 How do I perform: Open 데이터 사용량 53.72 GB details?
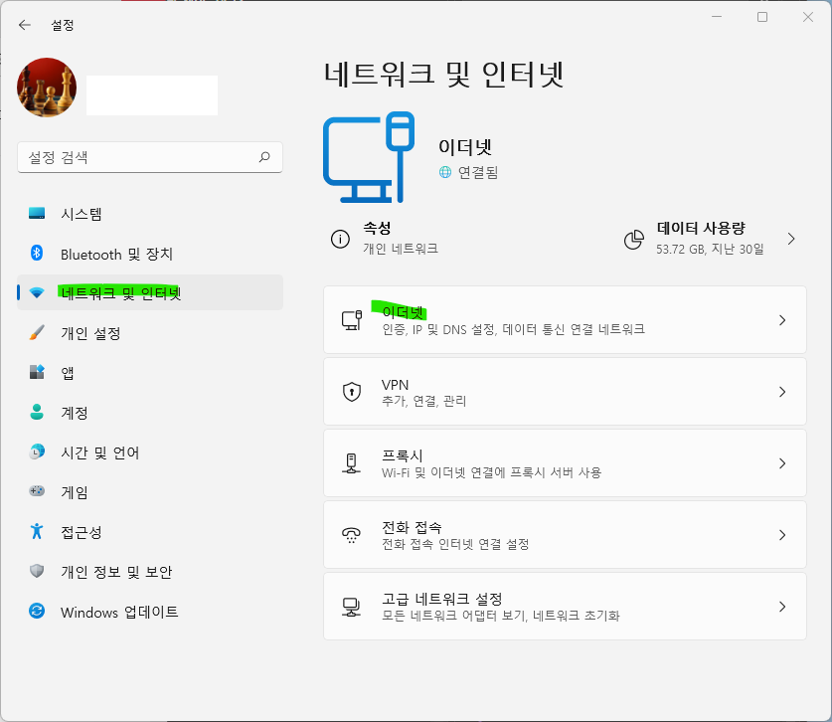pos(711,239)
